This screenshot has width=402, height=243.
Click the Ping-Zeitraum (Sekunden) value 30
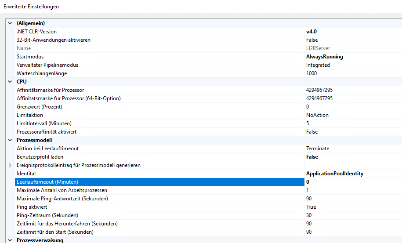point(309,215)
